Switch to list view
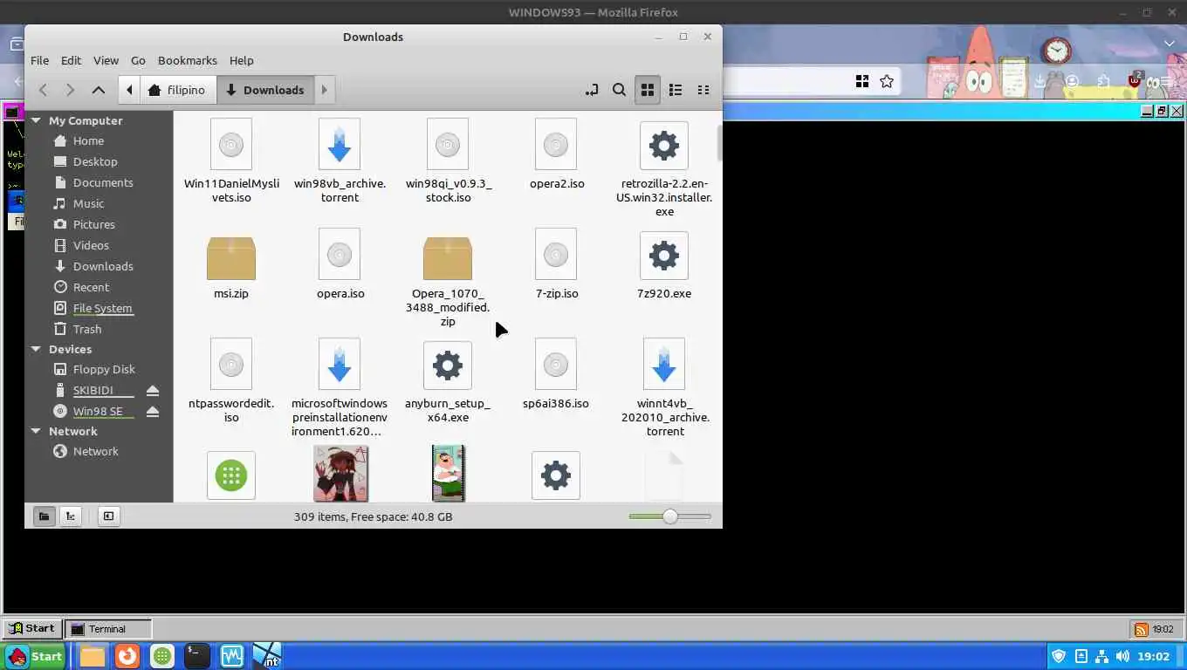Screen dimensions: 1187x670 pos(675,90)
